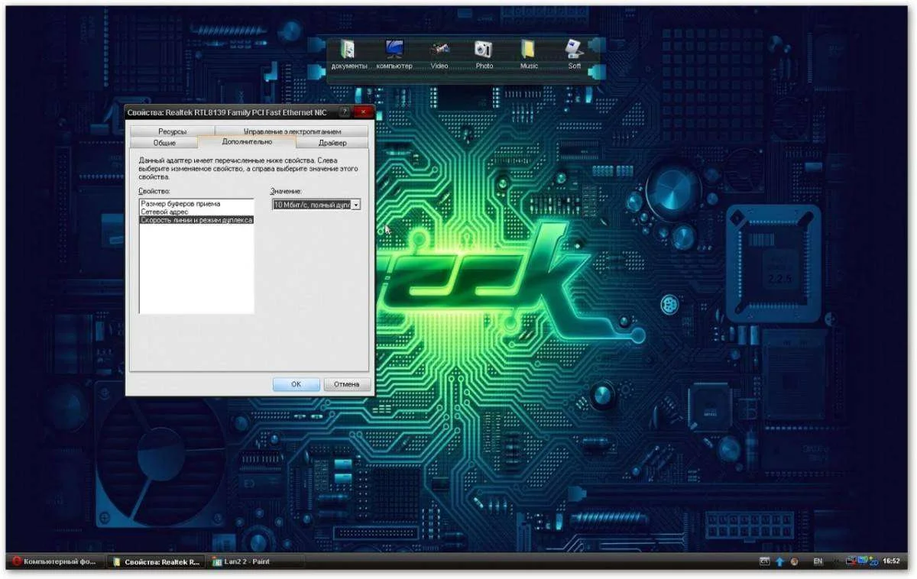Select Размер буферов приема property
The image size is (917, 579).
tap(196, 204)
